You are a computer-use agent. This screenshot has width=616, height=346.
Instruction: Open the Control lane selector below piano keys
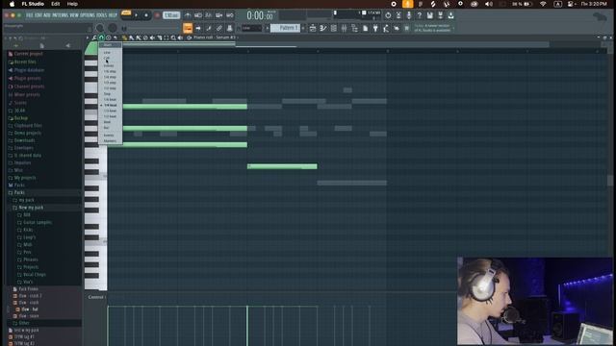(x=96, y=297)
